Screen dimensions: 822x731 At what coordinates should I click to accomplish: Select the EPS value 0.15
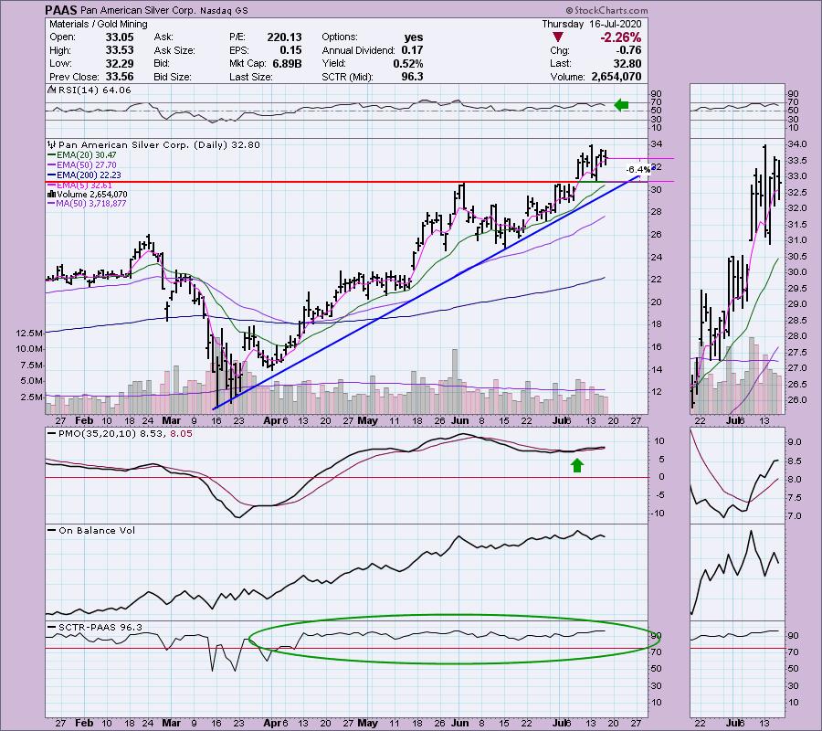[x=290, y=50]
